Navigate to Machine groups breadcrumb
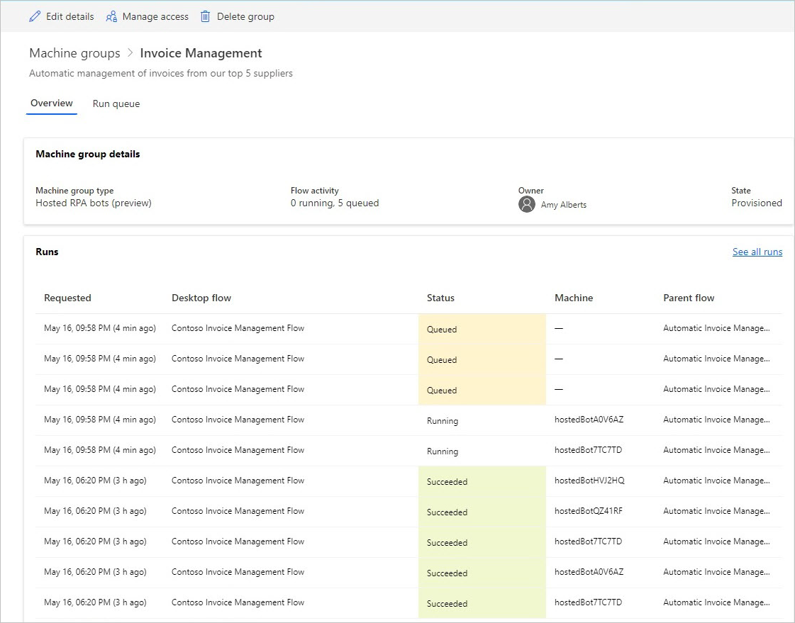 click(74, 53)
